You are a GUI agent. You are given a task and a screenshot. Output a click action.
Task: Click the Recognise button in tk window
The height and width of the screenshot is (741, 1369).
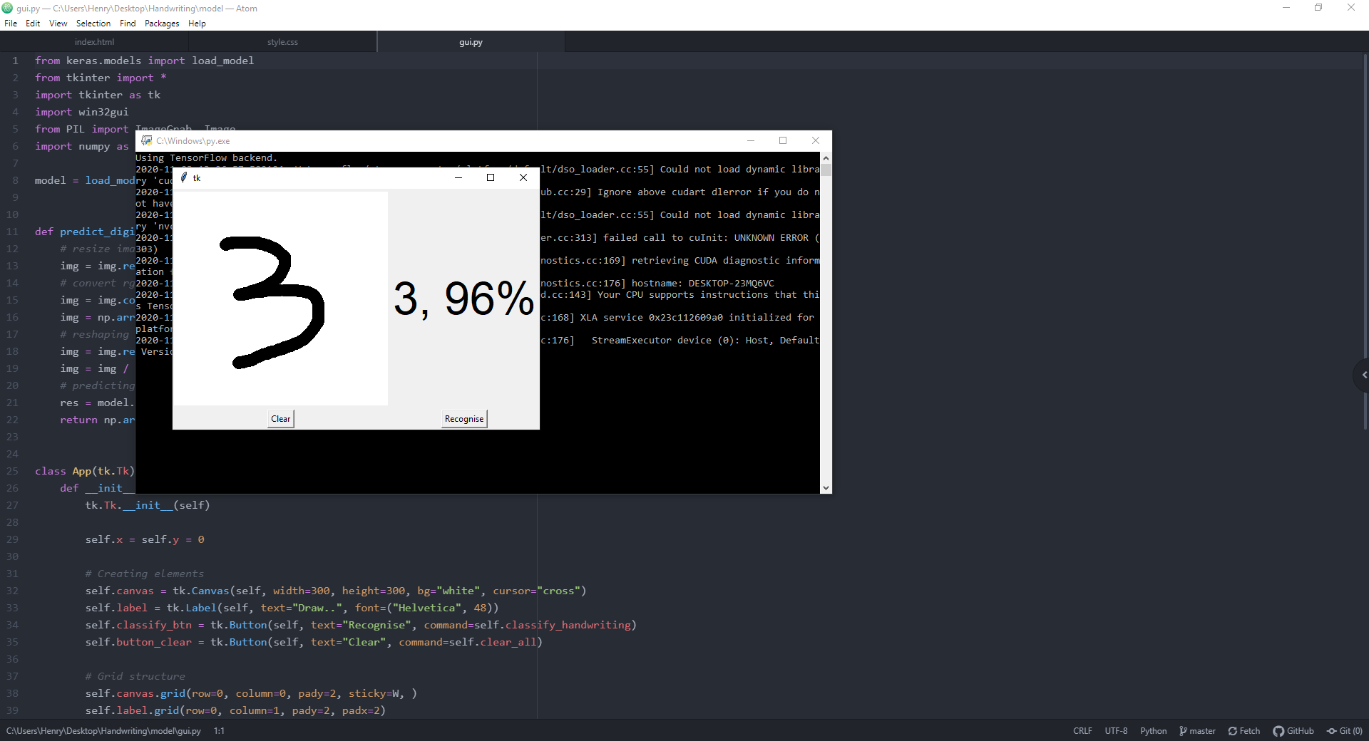pos(463,419)
